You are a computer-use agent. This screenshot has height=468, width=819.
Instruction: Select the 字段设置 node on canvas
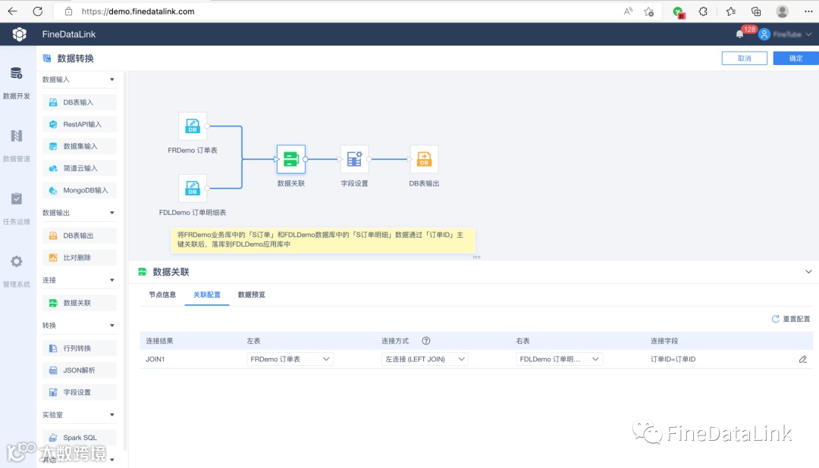click(x=355, y=159)
